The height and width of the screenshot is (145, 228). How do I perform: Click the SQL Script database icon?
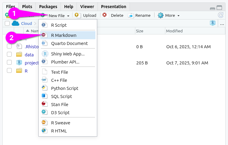(x=44, y=96)
